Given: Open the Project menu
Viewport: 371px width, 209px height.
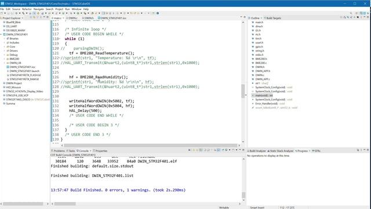Looking at the screenshot, I should [x=59, y=9].
